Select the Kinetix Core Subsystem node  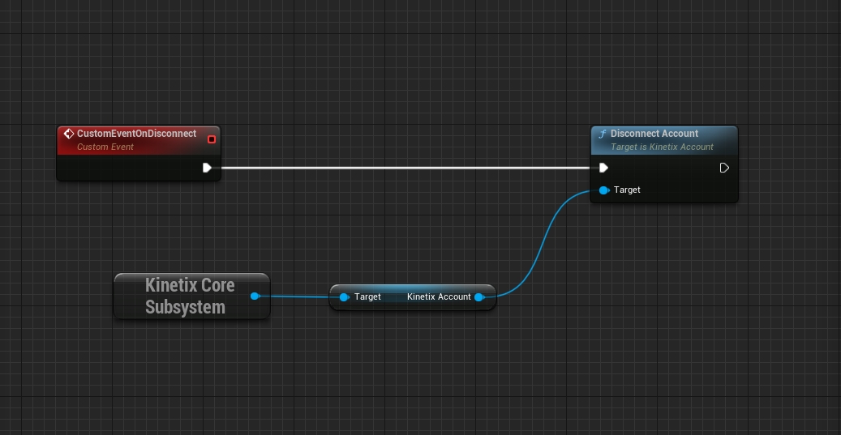[x=190, y=296]
